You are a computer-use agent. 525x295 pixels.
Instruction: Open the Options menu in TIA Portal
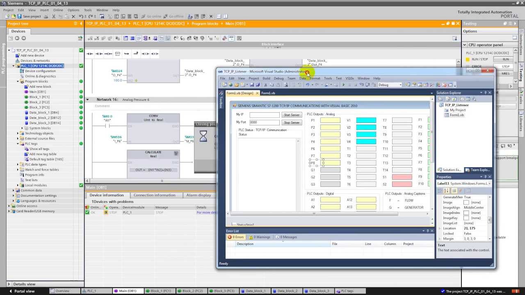click(73, 10)
